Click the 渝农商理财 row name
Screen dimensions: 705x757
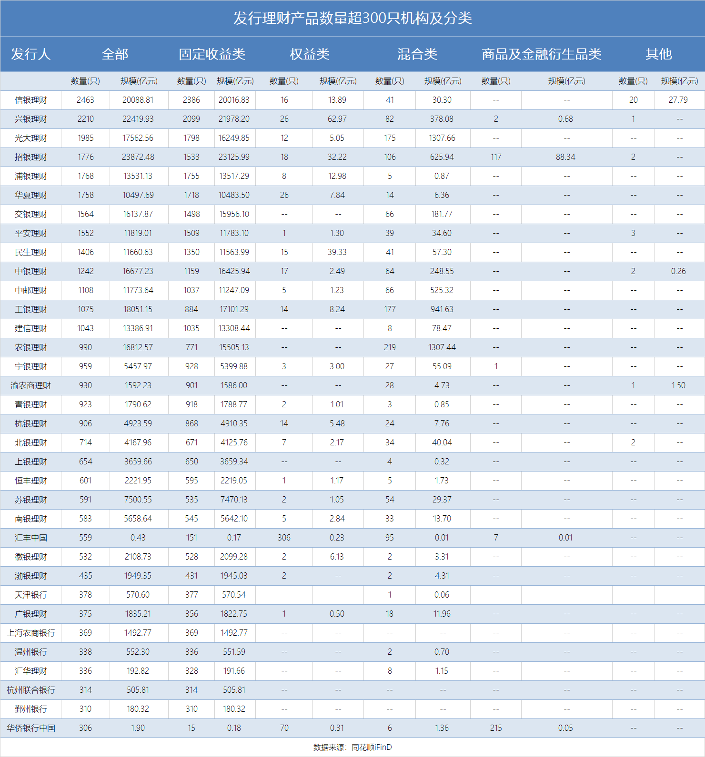tap(31, 385)
